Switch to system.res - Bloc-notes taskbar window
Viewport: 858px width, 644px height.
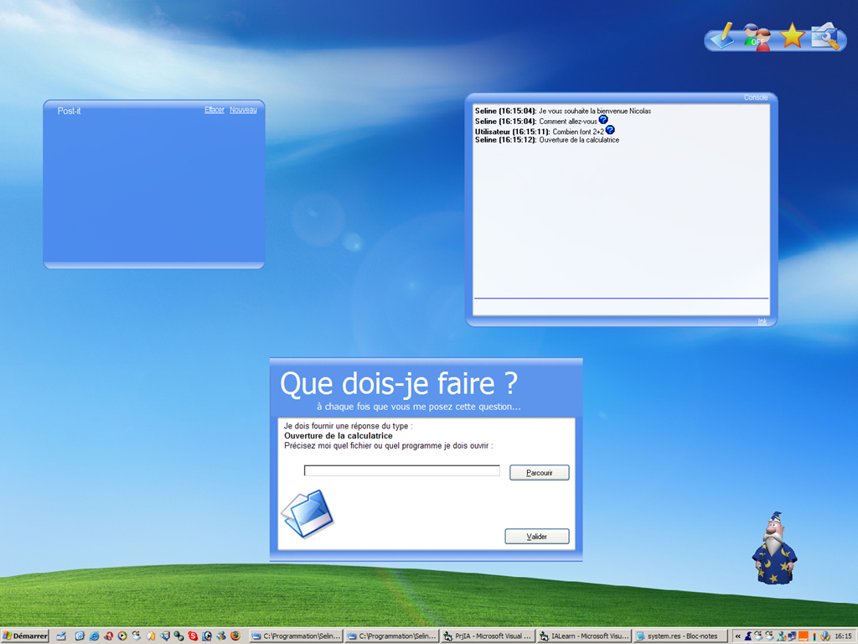coord(680,636)
